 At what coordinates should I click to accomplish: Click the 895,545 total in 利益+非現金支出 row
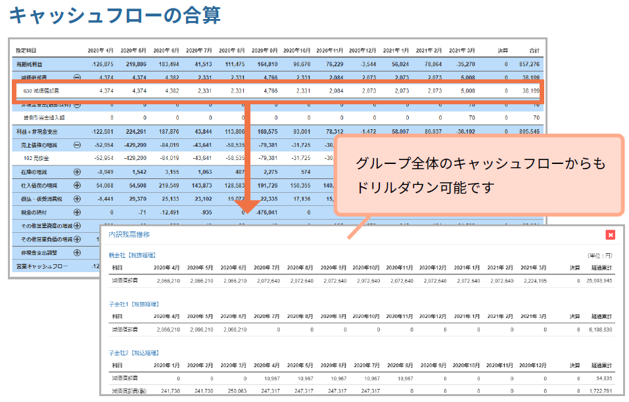point(529,132)
